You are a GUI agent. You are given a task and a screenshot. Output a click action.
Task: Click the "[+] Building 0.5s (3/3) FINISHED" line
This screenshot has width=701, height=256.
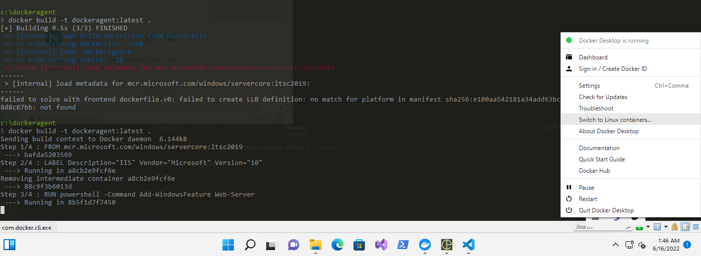click(64, 28)
